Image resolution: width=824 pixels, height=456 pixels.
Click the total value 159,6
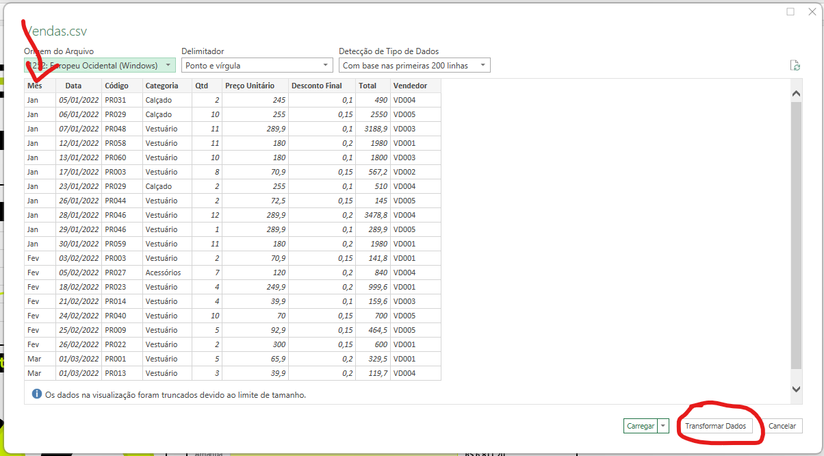[373, 301]
